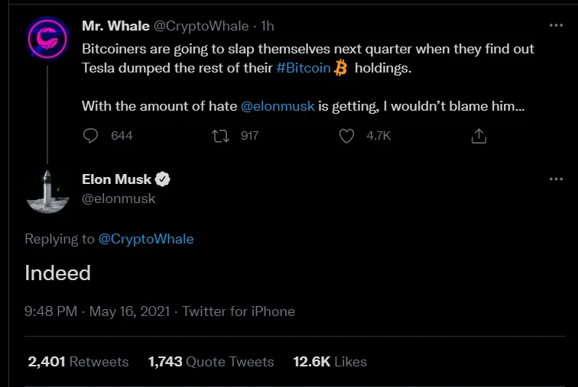This screenshot has height=387, width=578.
Task: Open more options for Elon Musk's tweet
Action: (x=556, y=179)
